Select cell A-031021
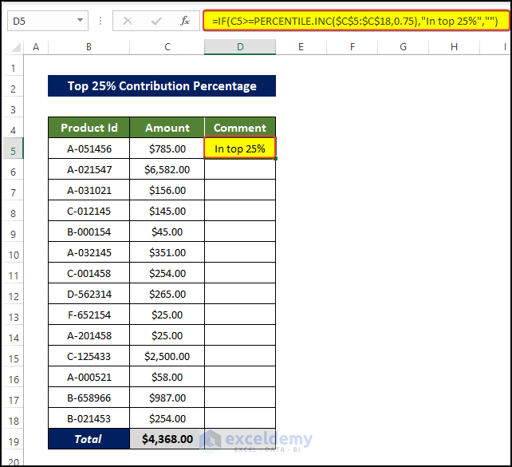Image resolution: width=512 pixels, height=467 pixels. tap(89, 190)
